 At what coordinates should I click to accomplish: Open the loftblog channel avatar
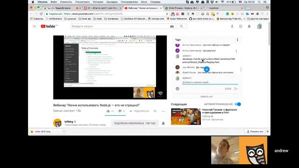coord(57,123)
